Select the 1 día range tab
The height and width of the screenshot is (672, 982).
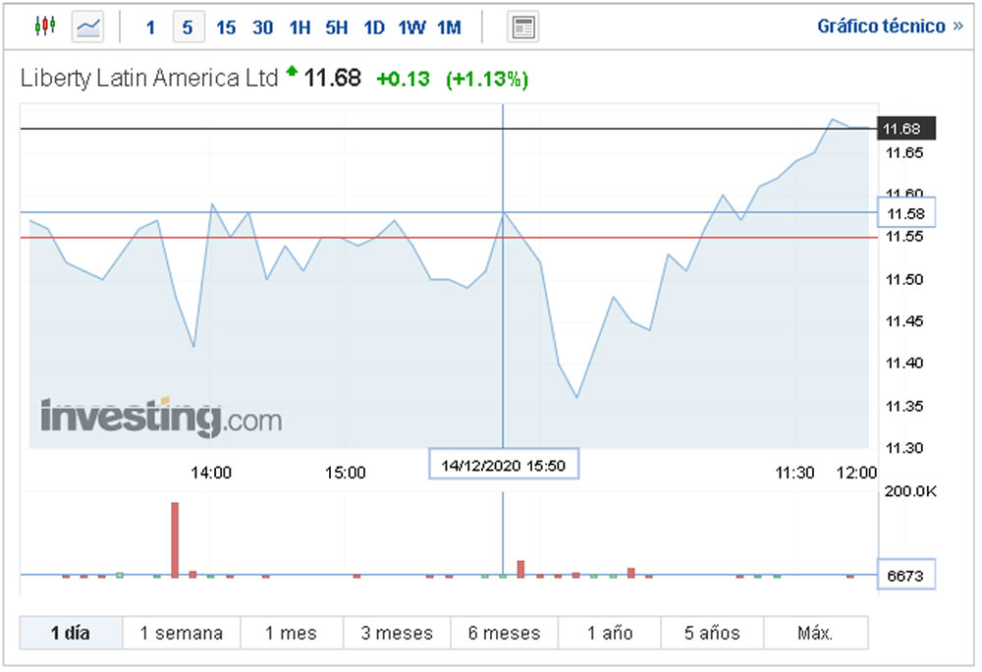click(x=71, y=633)
